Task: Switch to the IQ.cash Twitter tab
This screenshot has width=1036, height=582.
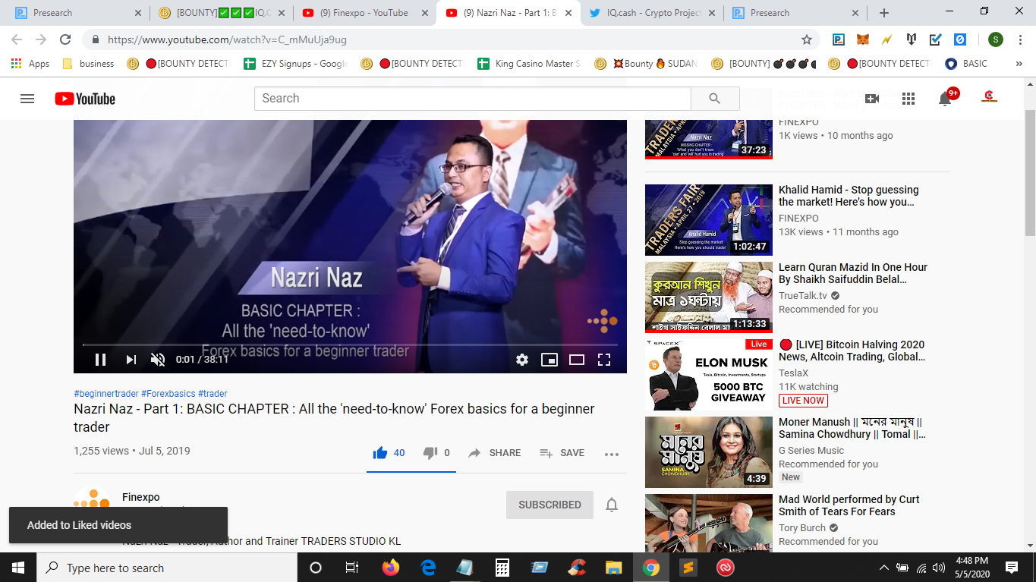Action: pyautogui.click(x=651, y=13)
